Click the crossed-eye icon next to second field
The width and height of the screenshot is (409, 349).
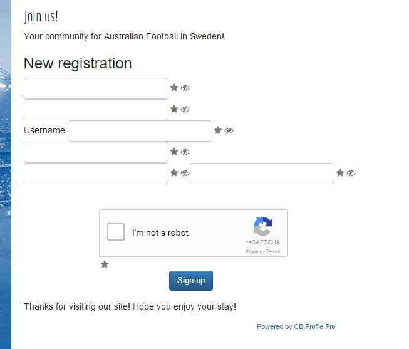[x=185, y=109]
